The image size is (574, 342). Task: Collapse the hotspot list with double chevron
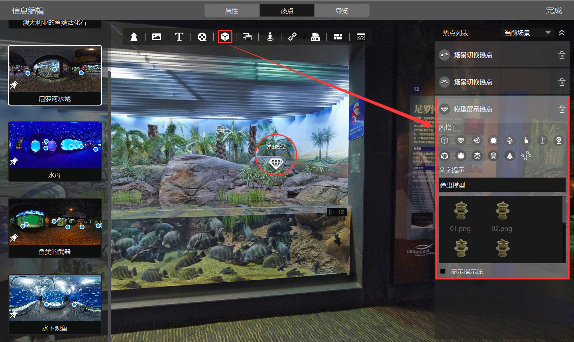[562, 33]
